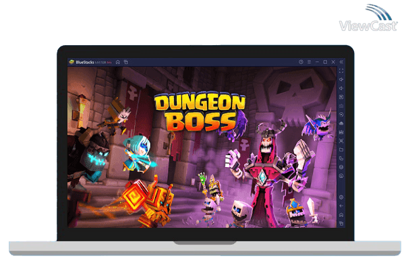
Task: Toggle fullscreen mode in the side toolbar
Action: tap(341, 71)
